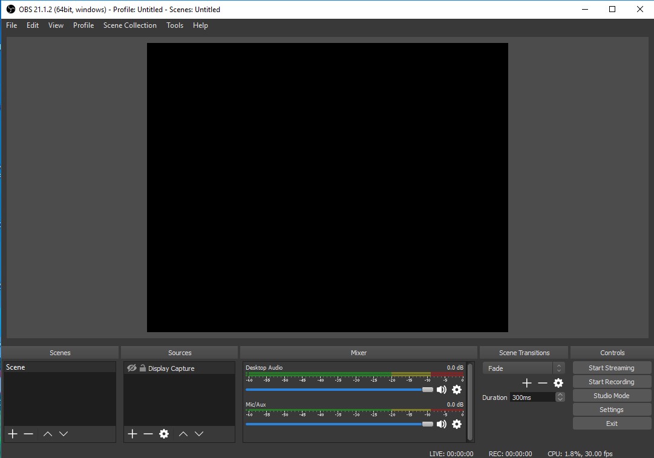Remove the selected scene with minus icon

[x=28, y=434]
